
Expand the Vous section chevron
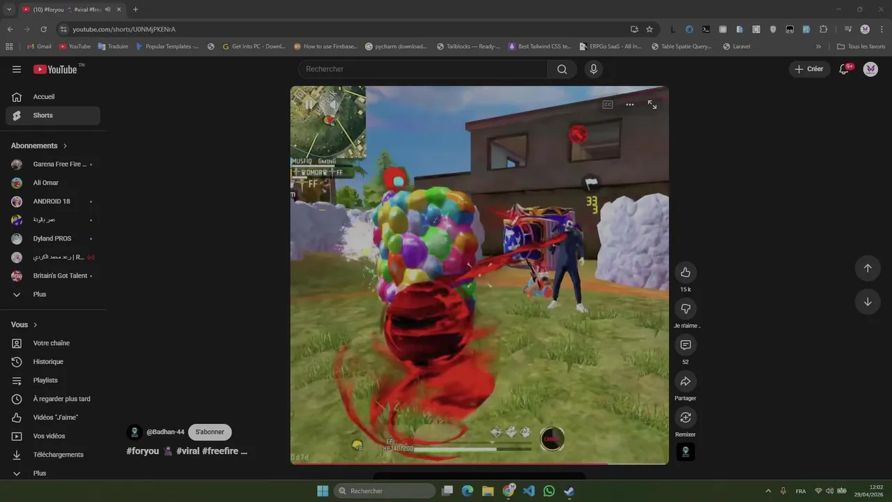36,325
